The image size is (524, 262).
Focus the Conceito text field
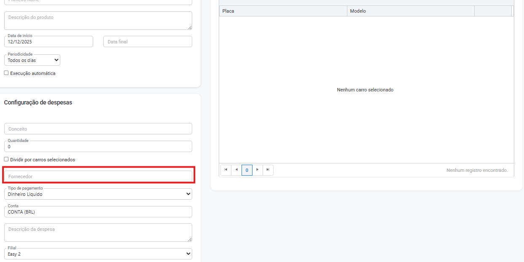point(98,129)
